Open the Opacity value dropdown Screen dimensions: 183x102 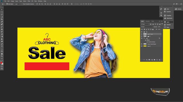click(x=162, y=27)
